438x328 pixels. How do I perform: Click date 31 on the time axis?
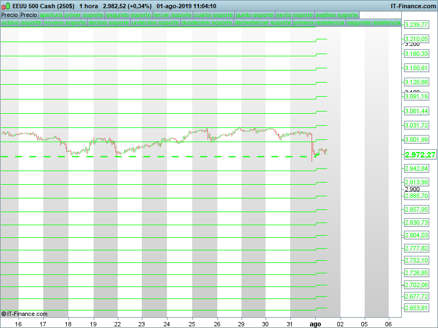pos(290,324)
